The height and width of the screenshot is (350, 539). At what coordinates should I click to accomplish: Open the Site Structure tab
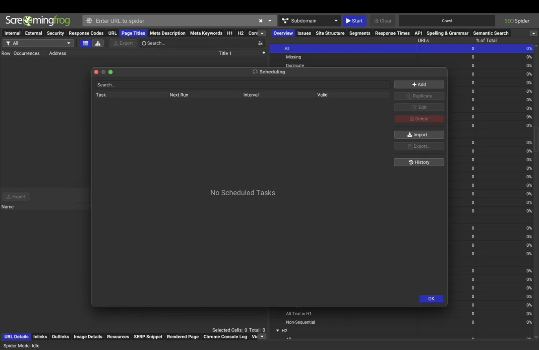click(x=330, y=33)
